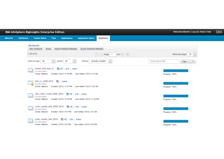Switch to Application Status tab
The width and height of the screenshot is (224, 159).
point(86,38)
